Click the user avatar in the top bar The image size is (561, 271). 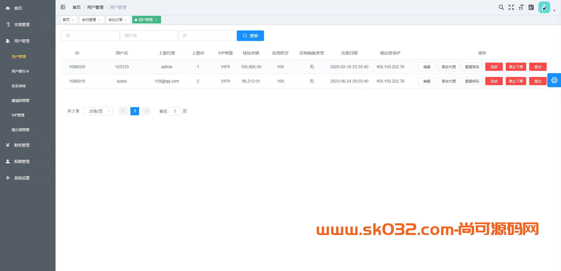[544, 7]
